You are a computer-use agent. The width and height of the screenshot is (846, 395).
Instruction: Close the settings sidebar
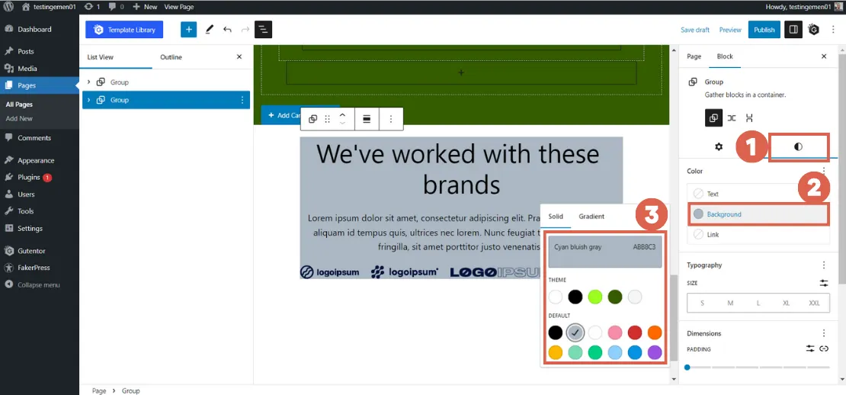point(824,56)
